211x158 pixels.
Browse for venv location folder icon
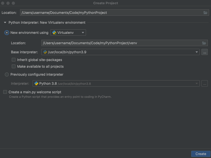pos(204,43)
